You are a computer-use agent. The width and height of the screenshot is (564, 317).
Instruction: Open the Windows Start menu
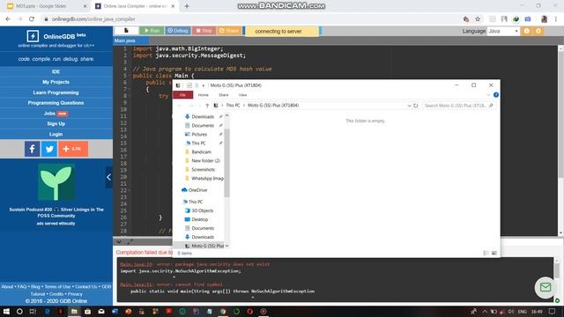coord(6,311)
